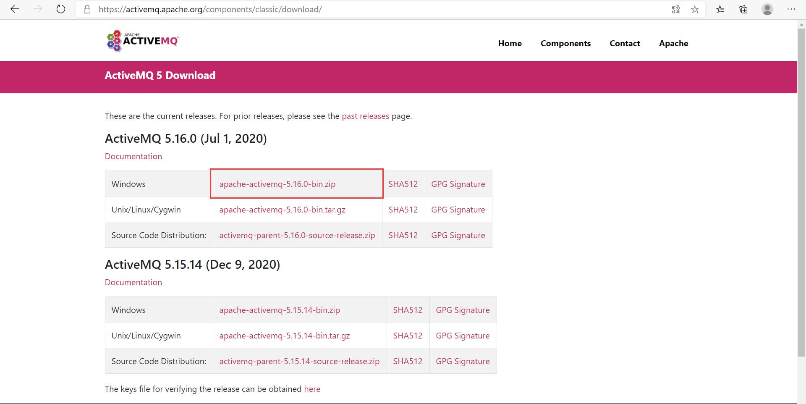This screenshot has width=806, height=404.
Task: Click 'Source Code Distribution:' in 5.16.0 table
Action: coord(159,235)
